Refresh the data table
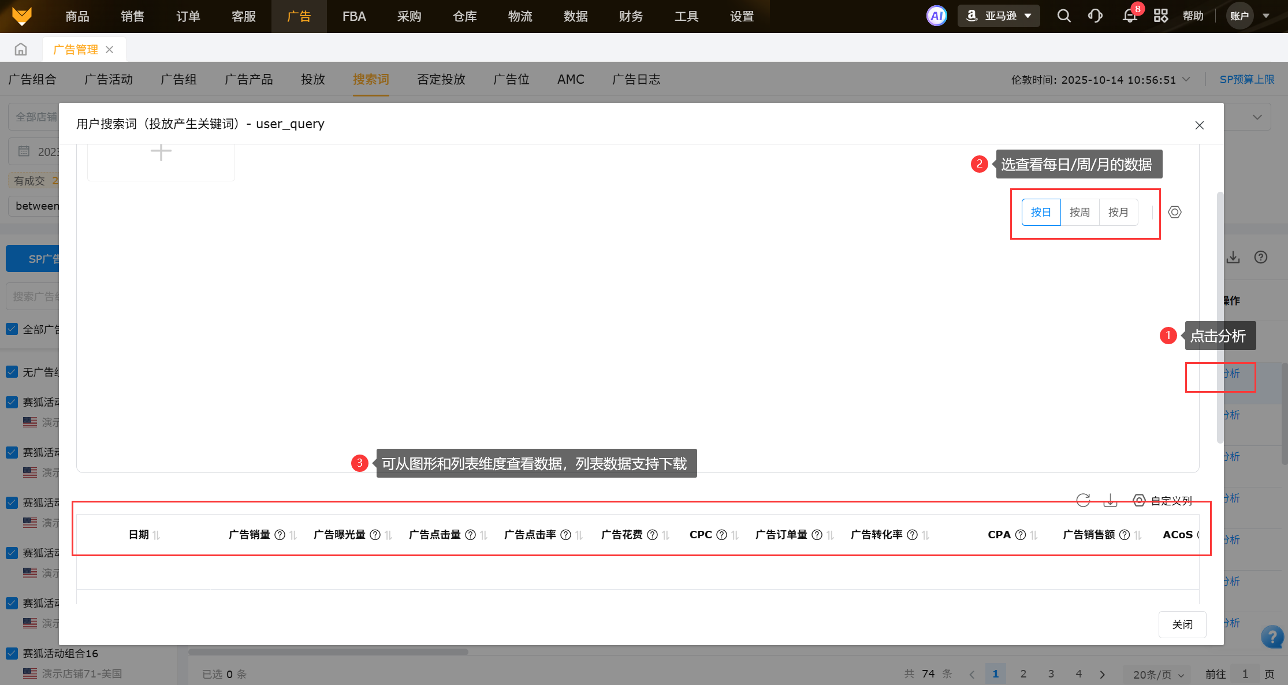 1083,500
